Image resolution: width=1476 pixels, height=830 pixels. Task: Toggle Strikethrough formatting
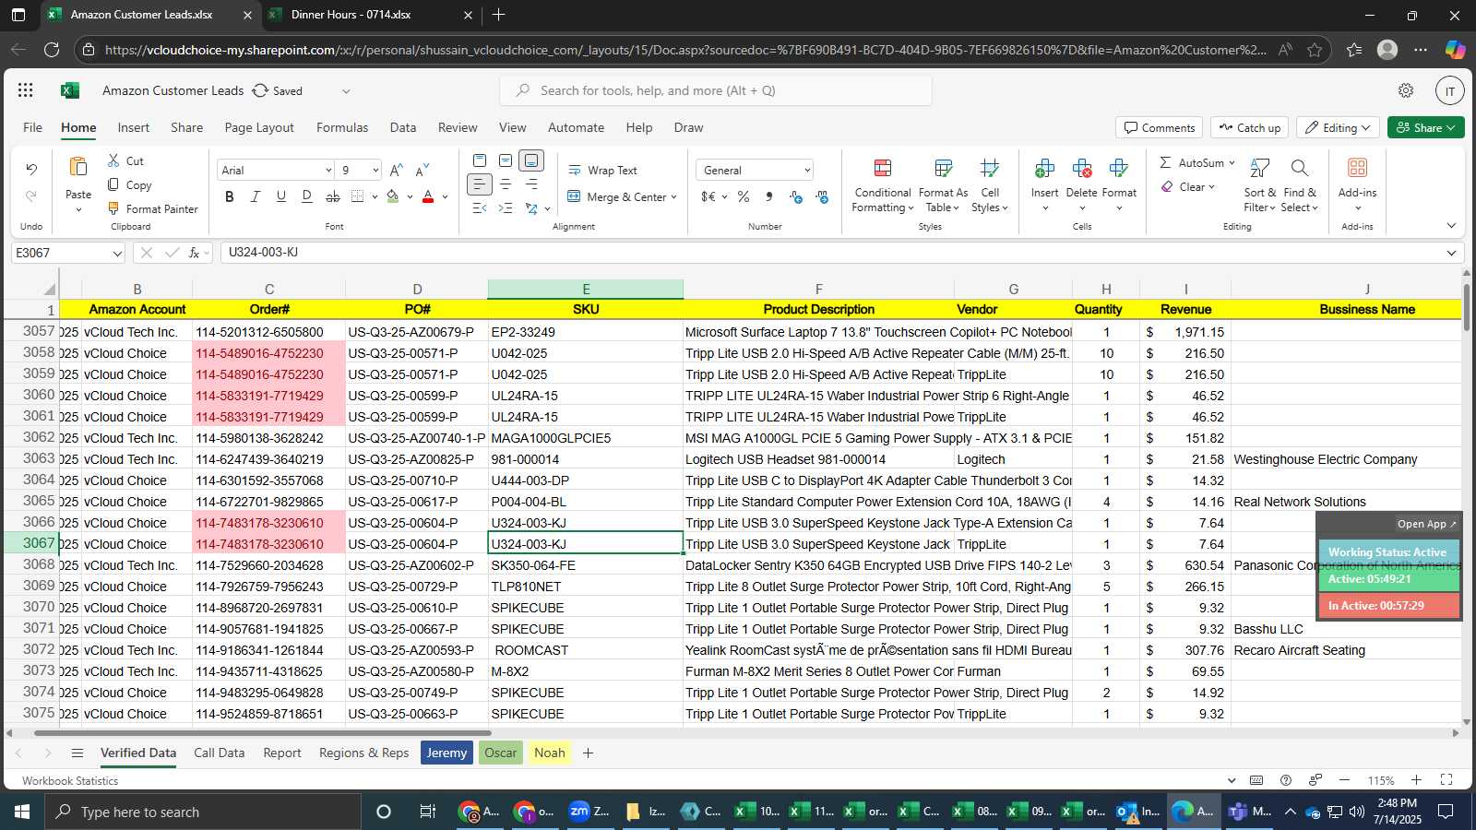pyautogui.click(x=333, y=196)
